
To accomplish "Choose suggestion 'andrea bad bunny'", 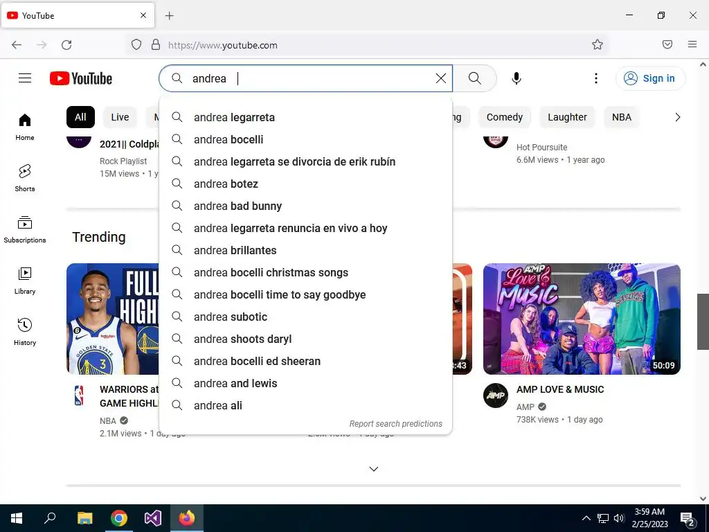I will coord(305,206).
